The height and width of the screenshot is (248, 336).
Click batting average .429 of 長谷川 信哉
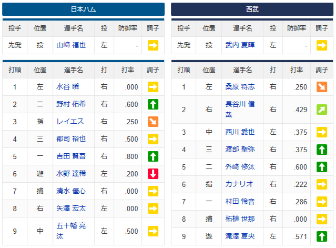300,110
